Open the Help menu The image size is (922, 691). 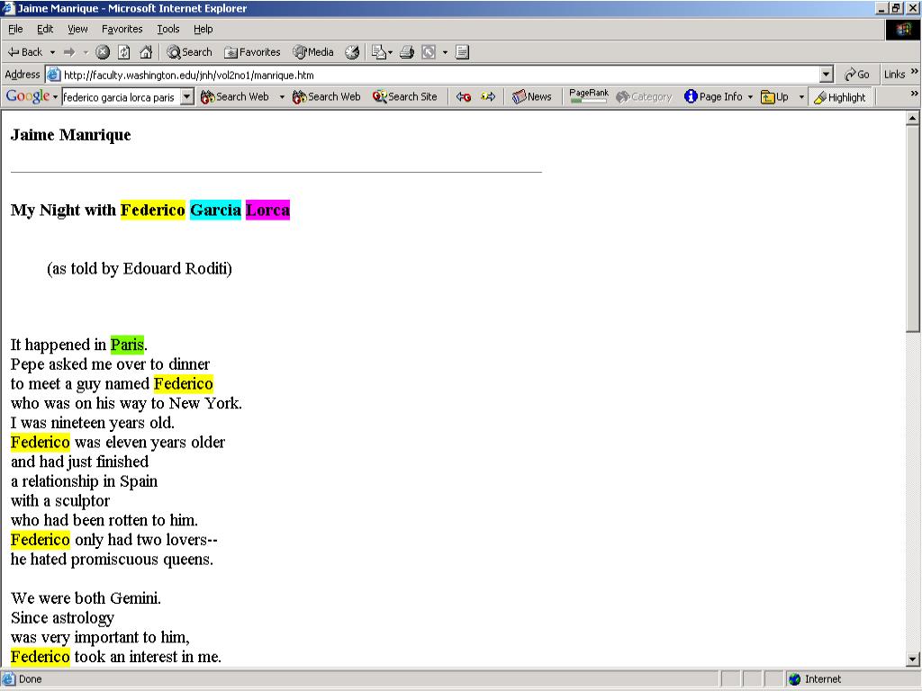(x=203, y=29)
